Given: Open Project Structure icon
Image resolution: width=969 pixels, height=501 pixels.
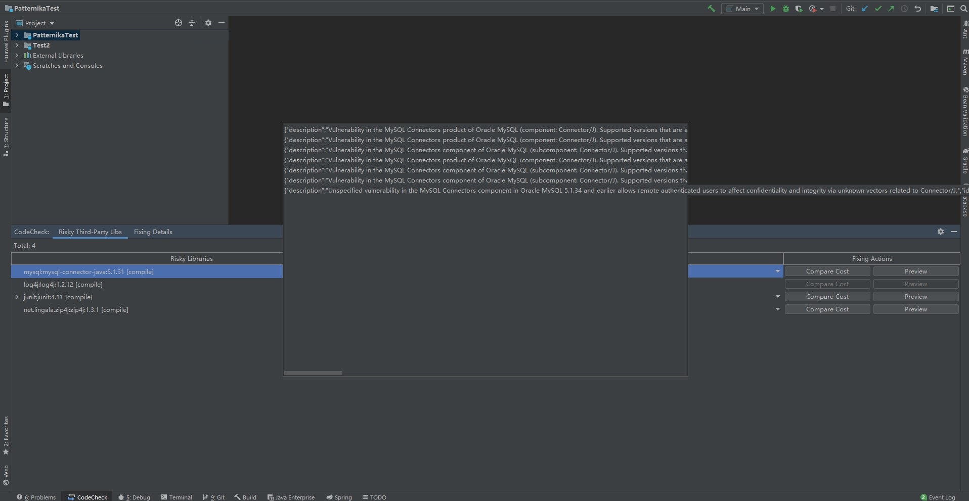Looking at the screenshot, I should point(934,9).
